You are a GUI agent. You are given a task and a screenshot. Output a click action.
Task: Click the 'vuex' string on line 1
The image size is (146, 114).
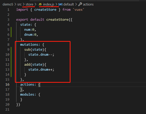[x=78, y=10]
